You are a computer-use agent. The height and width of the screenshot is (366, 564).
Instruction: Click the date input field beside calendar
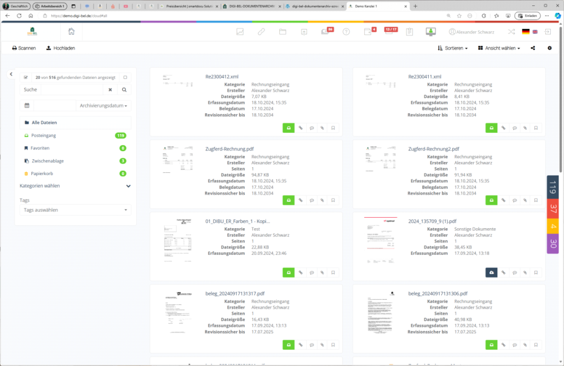(55, 106)
